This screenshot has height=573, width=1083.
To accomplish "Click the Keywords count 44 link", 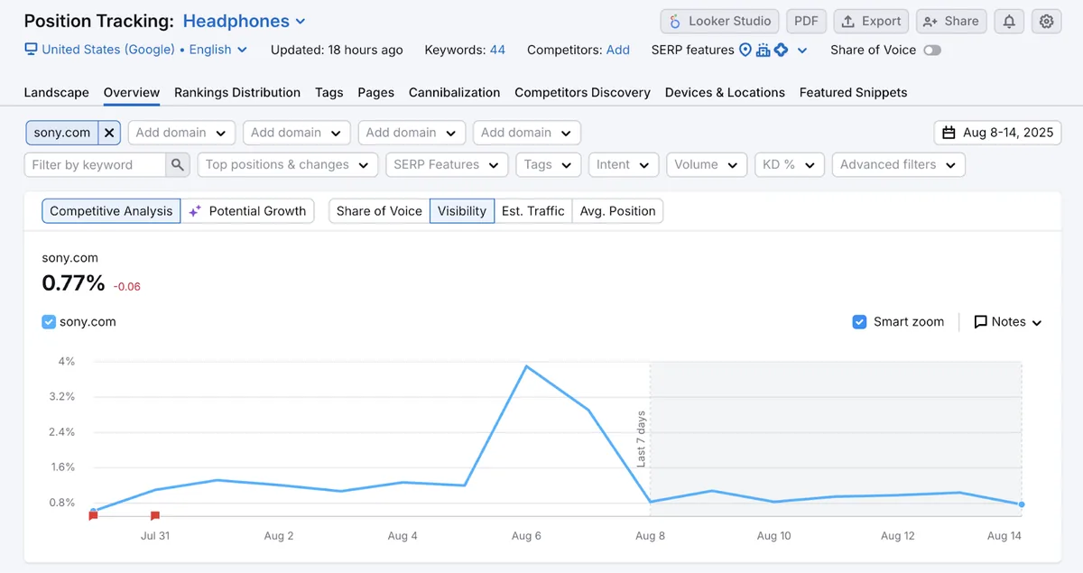I will (x=497, y=50).
